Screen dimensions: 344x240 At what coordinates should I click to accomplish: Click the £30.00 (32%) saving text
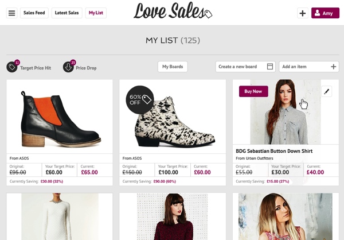click(52, 181)
